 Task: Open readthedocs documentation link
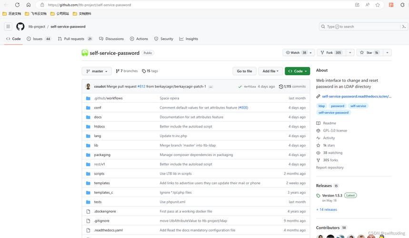(x=357, y=97)
